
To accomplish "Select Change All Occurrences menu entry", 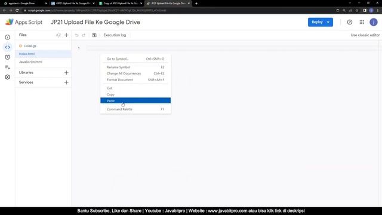I will tap(135, 73).
